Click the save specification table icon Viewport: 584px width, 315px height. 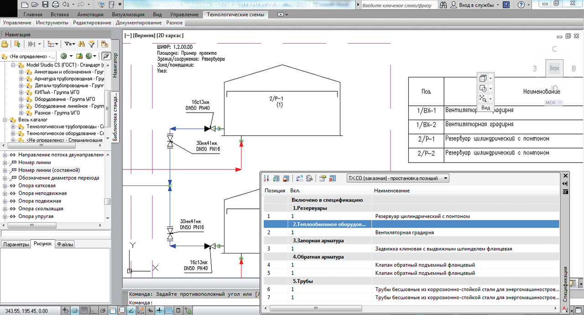tap(286, 178)
